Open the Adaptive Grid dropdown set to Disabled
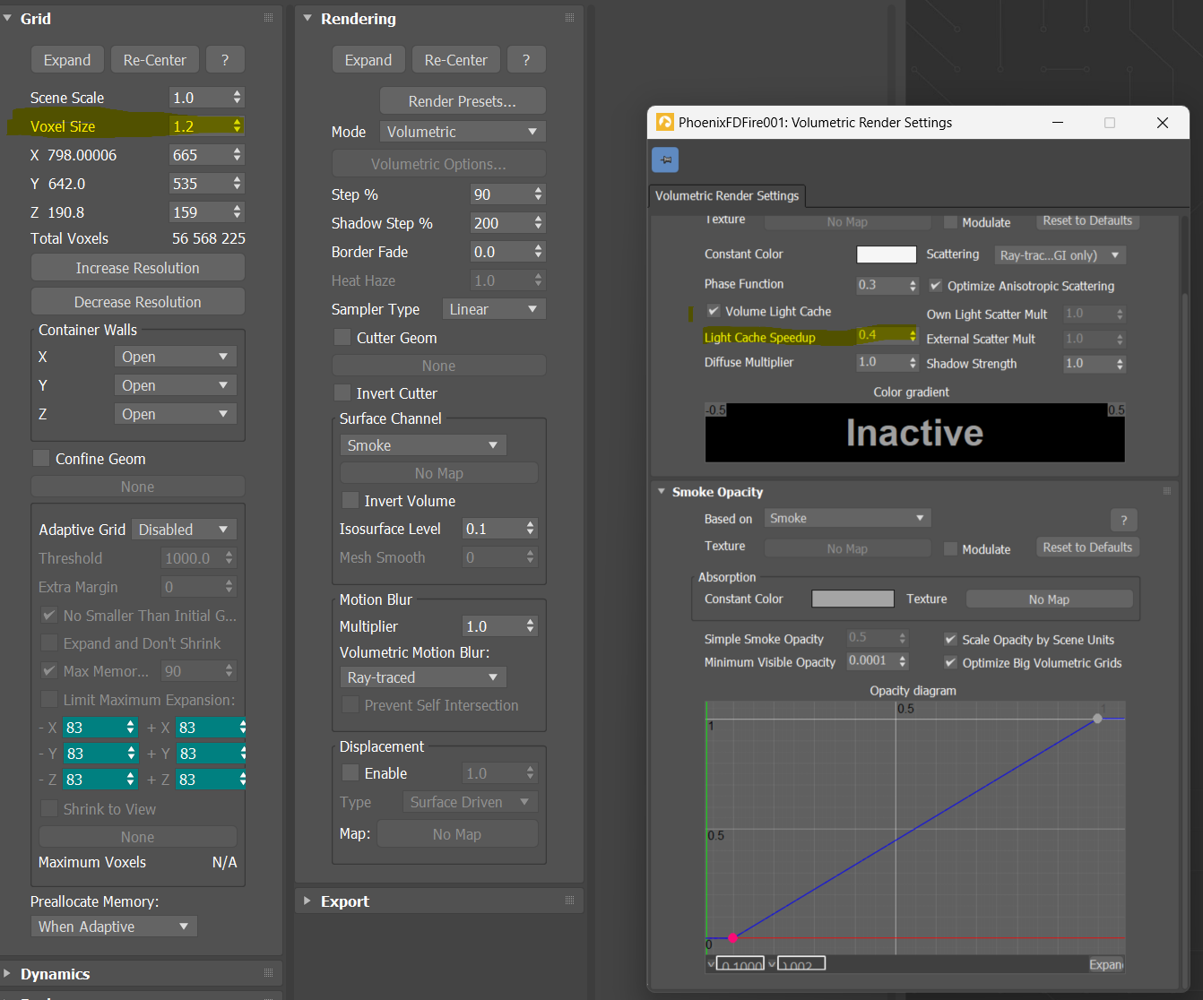This screenshot has height=1000, width=1203. click(x=184, y=530)
